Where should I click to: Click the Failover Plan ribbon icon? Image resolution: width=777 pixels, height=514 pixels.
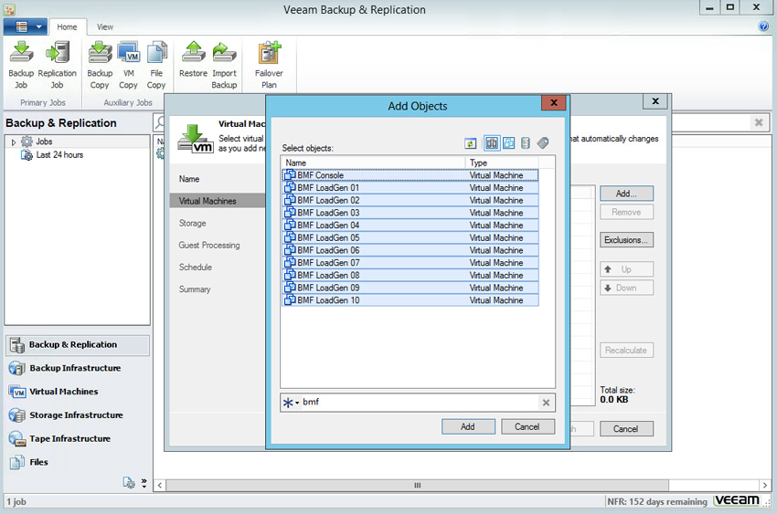point(269,51)
